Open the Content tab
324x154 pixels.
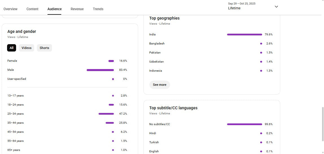tap(32, 9)
